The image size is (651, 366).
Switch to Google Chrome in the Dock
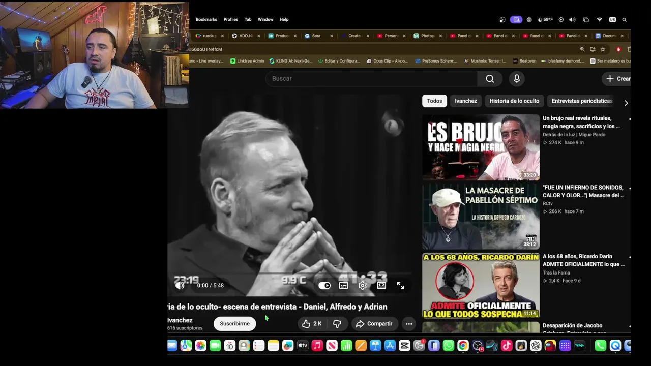[x=463, y=346]
